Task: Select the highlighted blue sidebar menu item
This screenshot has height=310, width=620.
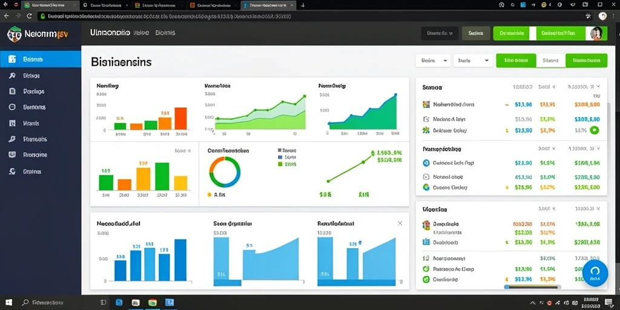Action: [x=41, y=59]
